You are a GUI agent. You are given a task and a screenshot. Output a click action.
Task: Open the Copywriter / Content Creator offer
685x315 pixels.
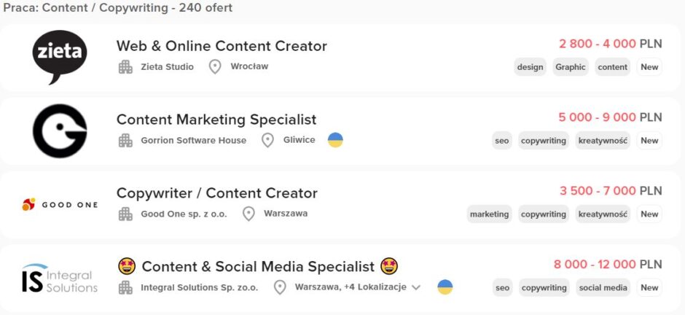click(216, 193)
